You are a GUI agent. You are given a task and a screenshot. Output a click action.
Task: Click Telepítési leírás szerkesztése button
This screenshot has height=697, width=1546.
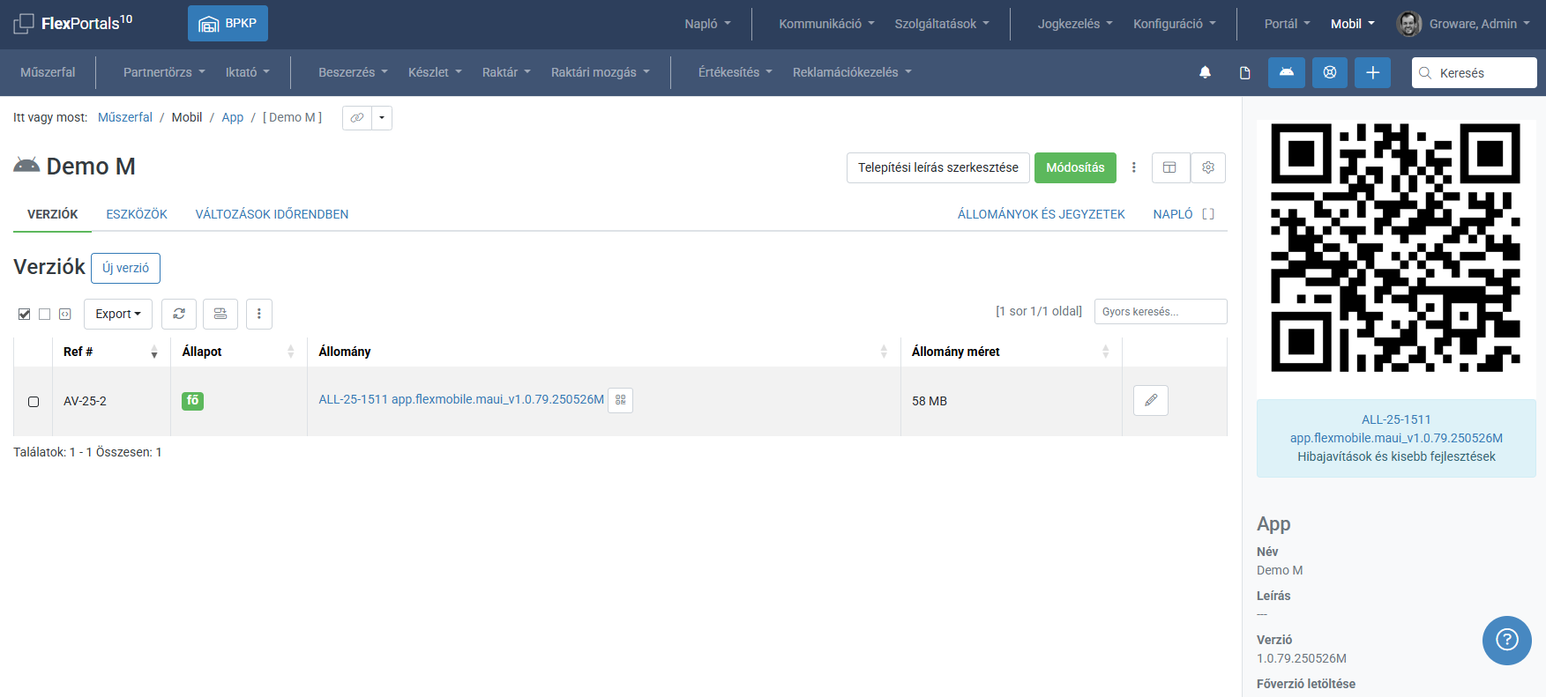(938, 167)
